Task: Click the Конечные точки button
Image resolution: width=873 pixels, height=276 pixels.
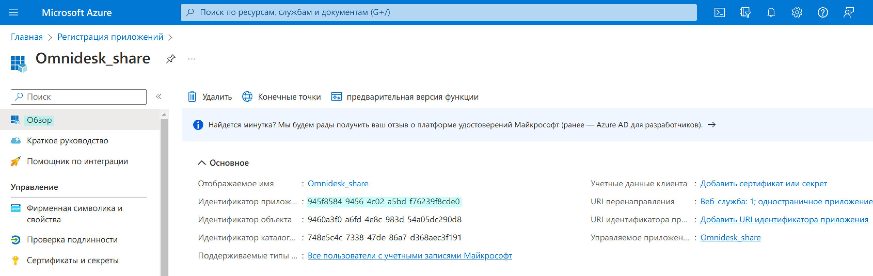Action: click(x=281, y=96)
